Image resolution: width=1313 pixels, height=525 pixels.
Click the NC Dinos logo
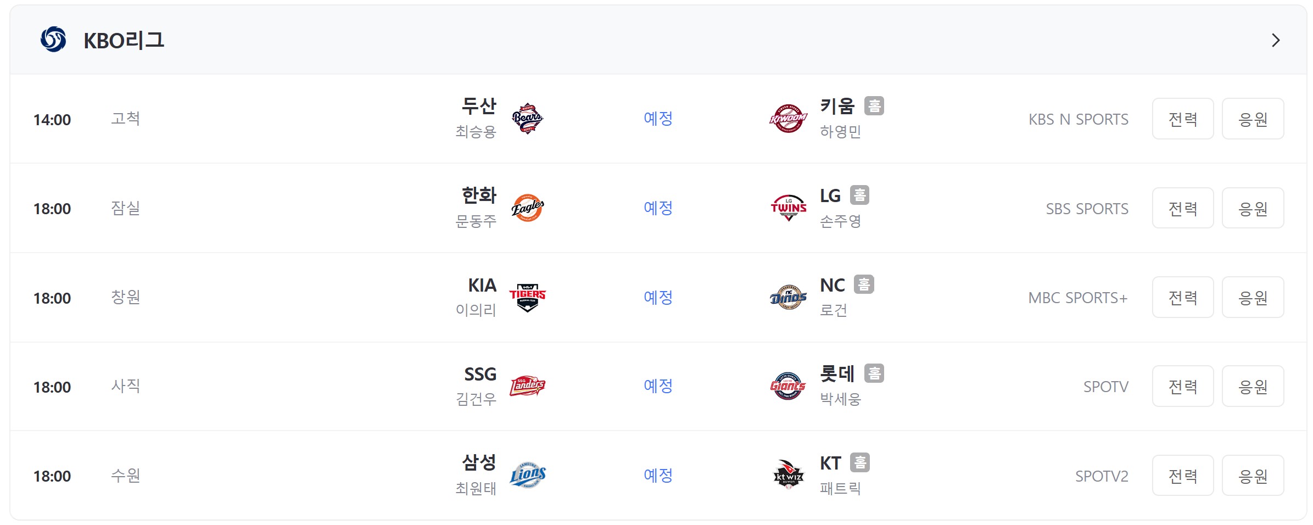click(x=788, y=298)
